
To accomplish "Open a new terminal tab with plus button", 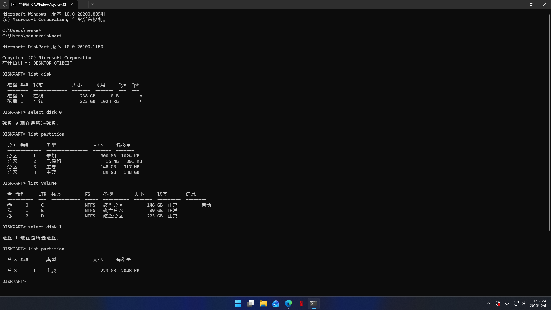I will tap(84, 4).
